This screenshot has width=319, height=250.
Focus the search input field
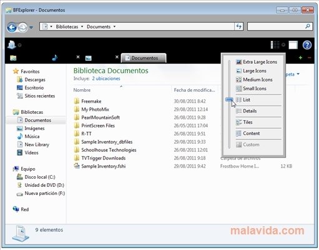pyautogui.click(x=277, y=26)
